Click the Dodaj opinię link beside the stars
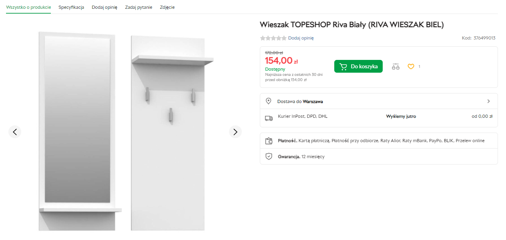The image size is (506, 240). click(301, 38)
